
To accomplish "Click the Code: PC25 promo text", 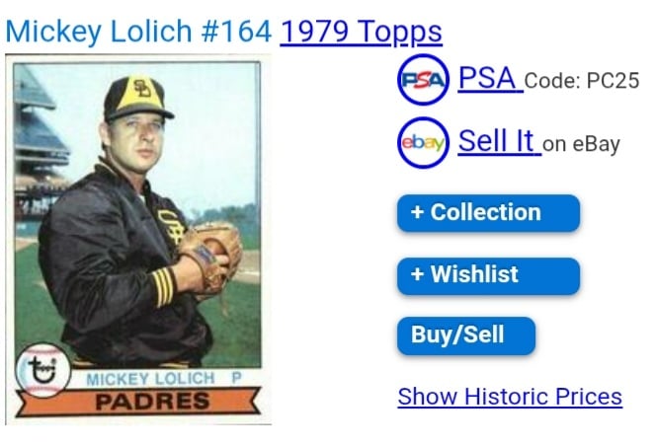I will click(582, 81).
